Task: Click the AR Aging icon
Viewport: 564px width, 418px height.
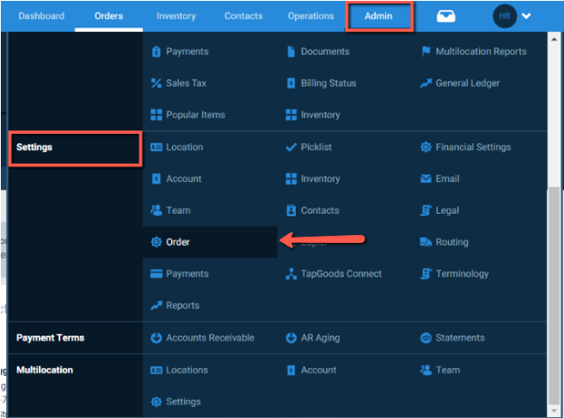Action: [291, 337]
